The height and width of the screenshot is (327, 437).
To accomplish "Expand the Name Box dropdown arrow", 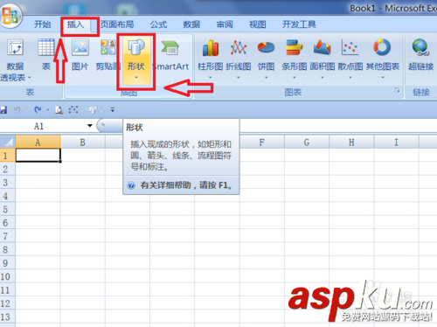I will coord(90,126).
